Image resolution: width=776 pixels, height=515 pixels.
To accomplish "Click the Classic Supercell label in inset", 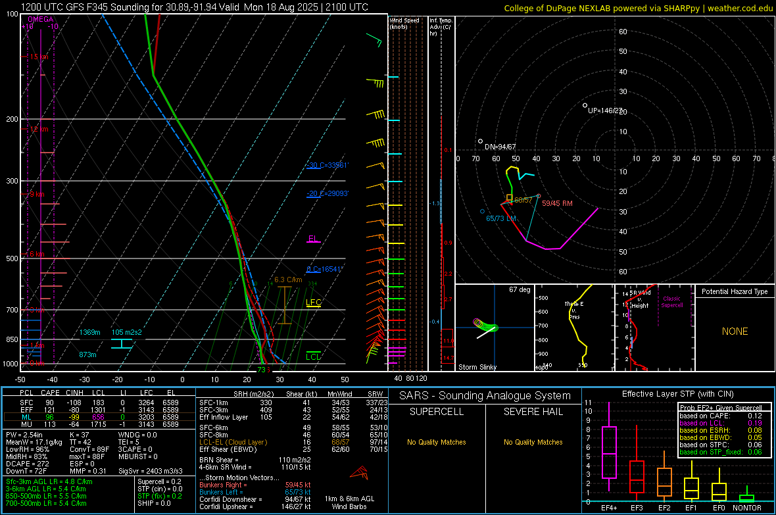I will point(671,302).
